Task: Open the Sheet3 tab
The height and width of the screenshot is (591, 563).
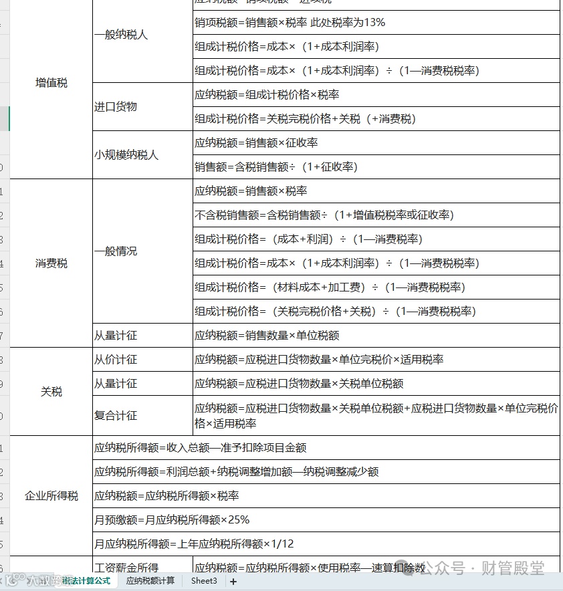Action: pos(204,581)
